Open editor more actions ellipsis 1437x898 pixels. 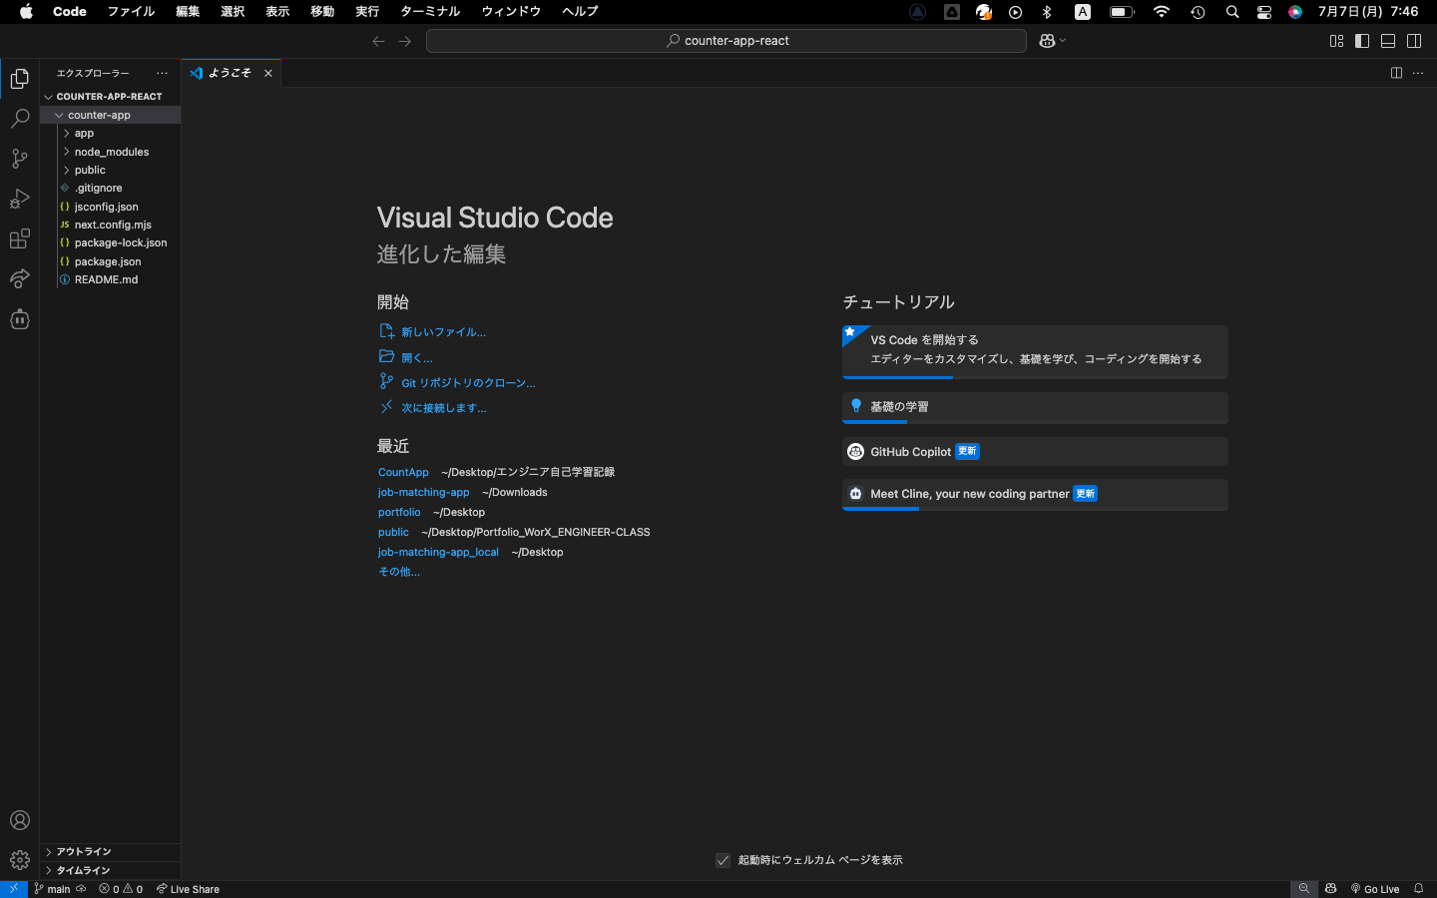coord(1418,73)
